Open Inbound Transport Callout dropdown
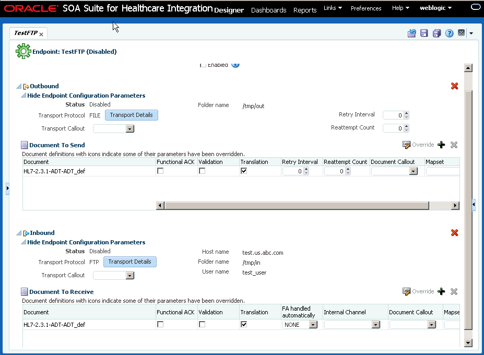484x355 pixels. tap(130, 275)
